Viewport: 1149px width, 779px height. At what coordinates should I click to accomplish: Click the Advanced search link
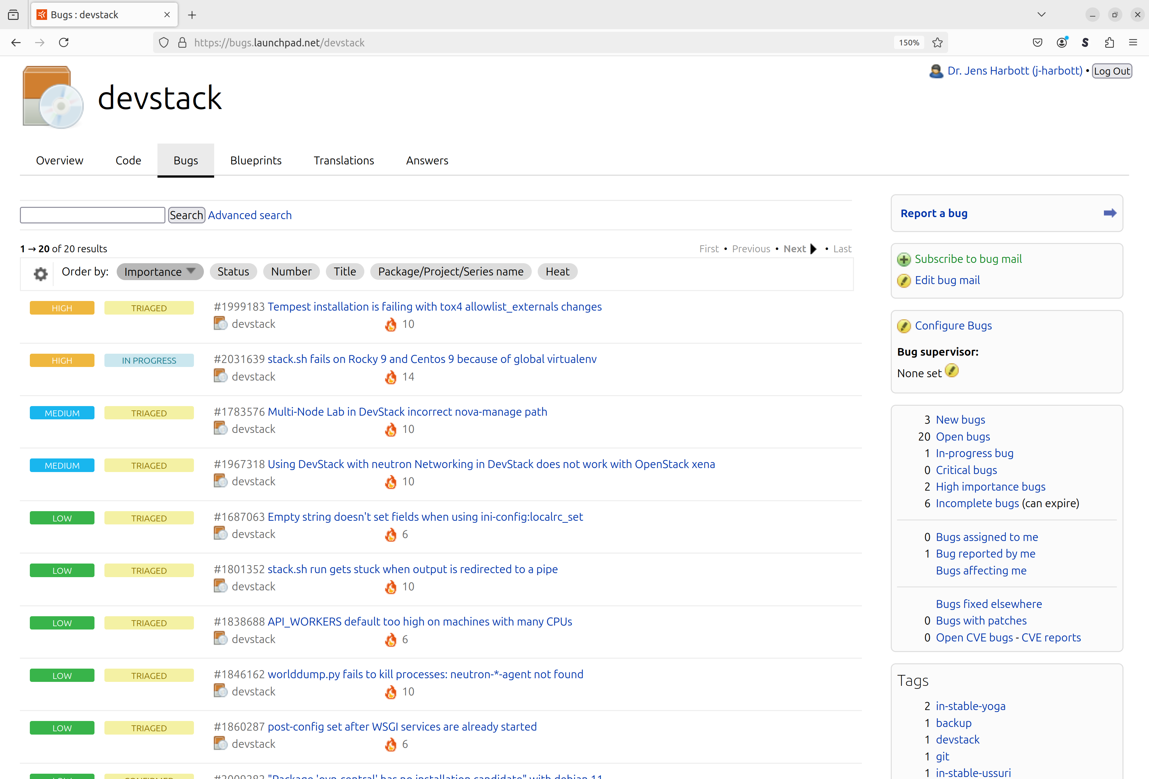point(250,215)
